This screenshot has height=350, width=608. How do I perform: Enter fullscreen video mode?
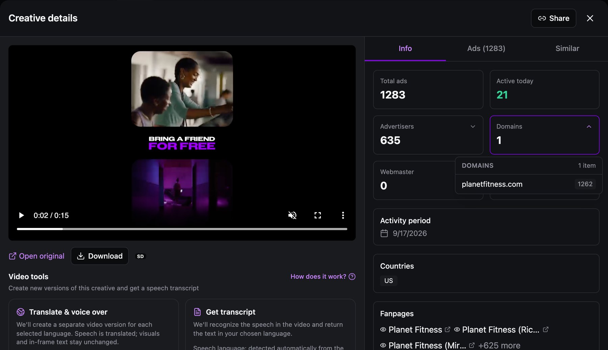click(x=318, y=215)
